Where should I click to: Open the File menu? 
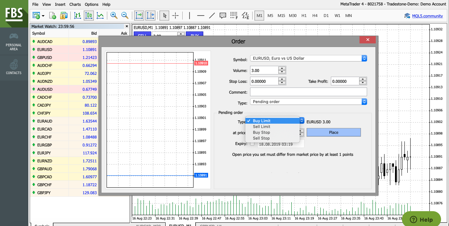pos(35,4)
